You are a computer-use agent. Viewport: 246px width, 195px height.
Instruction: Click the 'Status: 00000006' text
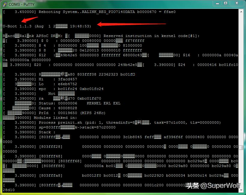58,103
